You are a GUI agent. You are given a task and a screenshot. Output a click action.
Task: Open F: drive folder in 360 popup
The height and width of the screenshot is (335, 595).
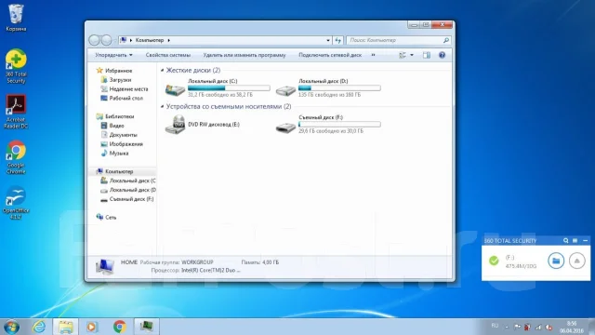click(x=556, y=261)
